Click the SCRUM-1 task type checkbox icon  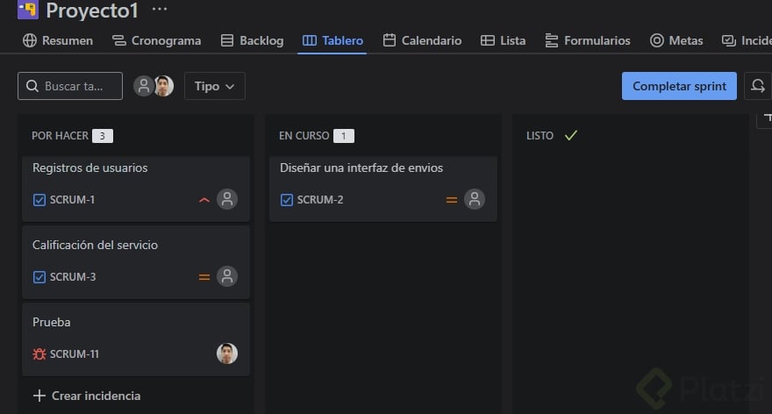(x=39, y=200)
